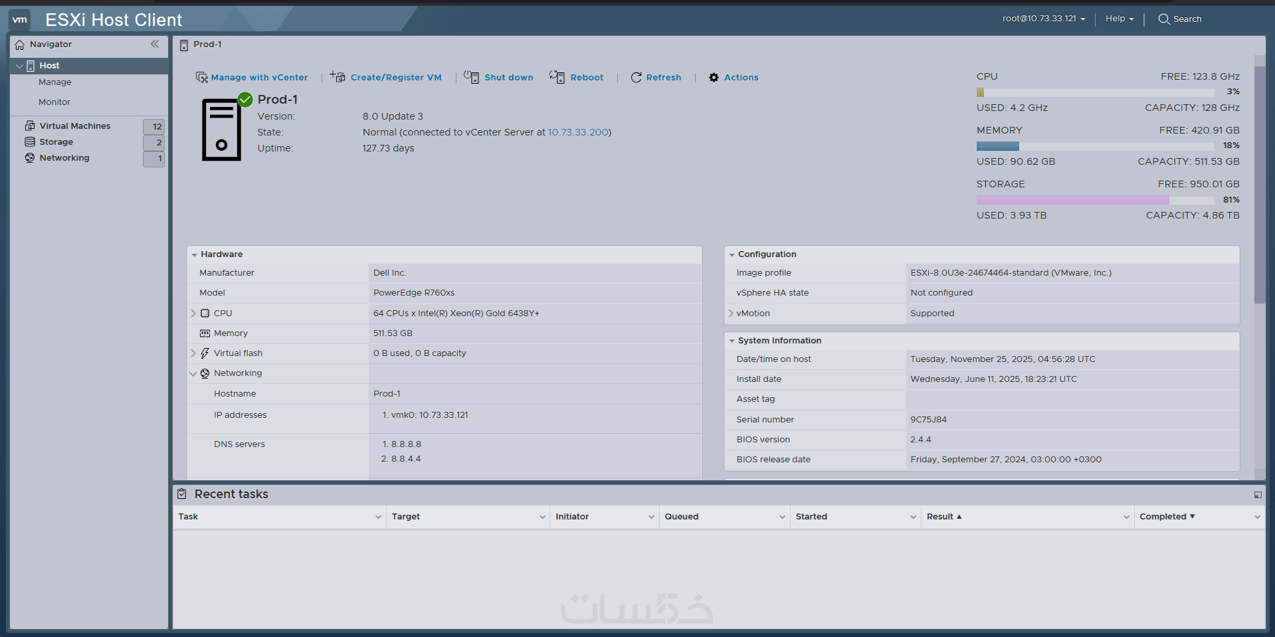Expand the Virtual flash row
The width and height of the screenshot is (1275, 637).
tap(193, 353)
